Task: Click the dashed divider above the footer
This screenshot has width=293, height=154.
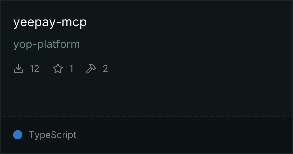Action: (146, 117)
